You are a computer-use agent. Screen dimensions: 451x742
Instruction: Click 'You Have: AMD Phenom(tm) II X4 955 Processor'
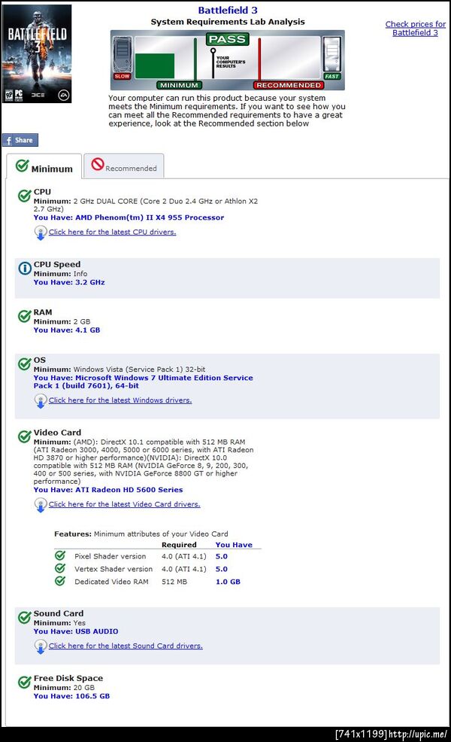[x=129, y=217]
